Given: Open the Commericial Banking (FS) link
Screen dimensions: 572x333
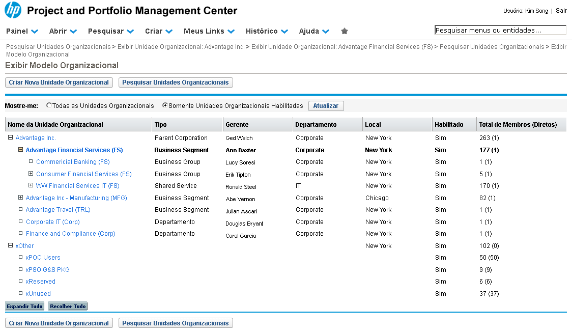Looking at the screenshot, I should pos(73,162).
